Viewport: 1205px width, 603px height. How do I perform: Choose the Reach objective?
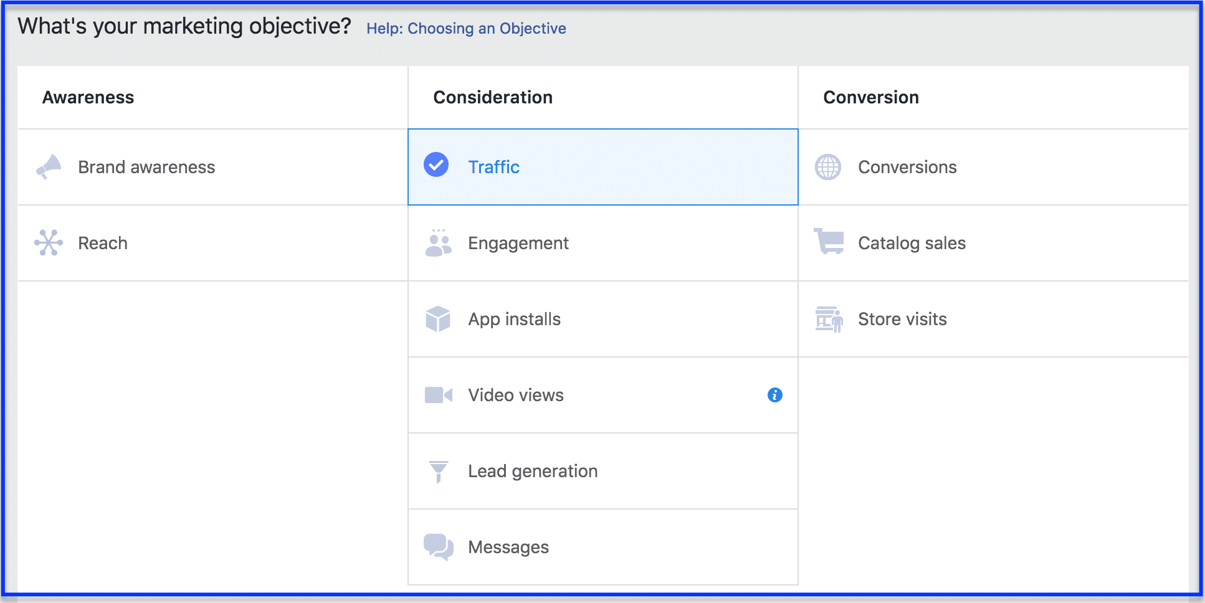click(213, 243)
